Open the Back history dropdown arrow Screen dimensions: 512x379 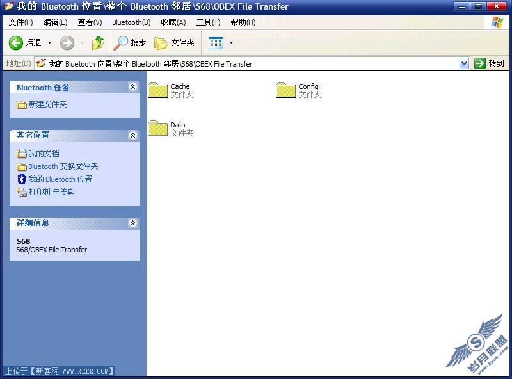point(50,42)
